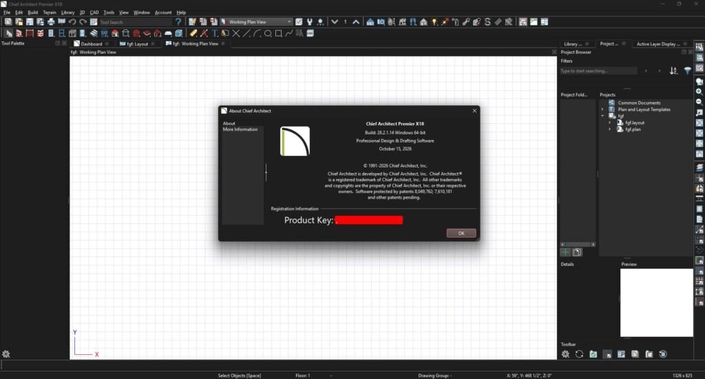Click the 'Floor: 1' status bar text

point(303,376)
